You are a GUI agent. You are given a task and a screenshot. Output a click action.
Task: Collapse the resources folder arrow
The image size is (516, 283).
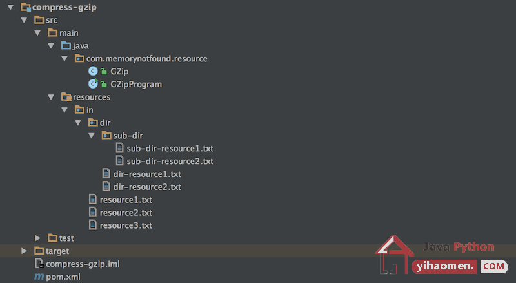pyautogui.click(x=51, y=97)
